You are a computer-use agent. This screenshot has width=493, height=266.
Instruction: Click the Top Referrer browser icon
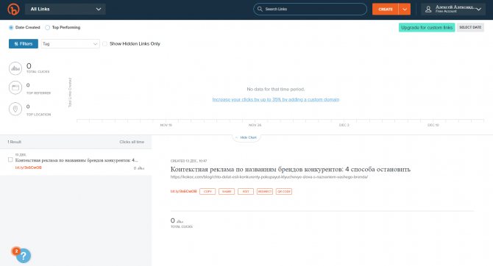coord(15,87)
